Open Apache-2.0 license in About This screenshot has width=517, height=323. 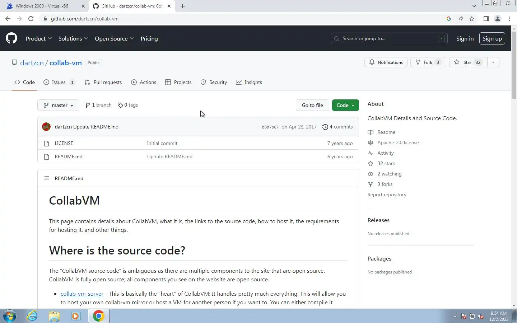coord(398,142)
